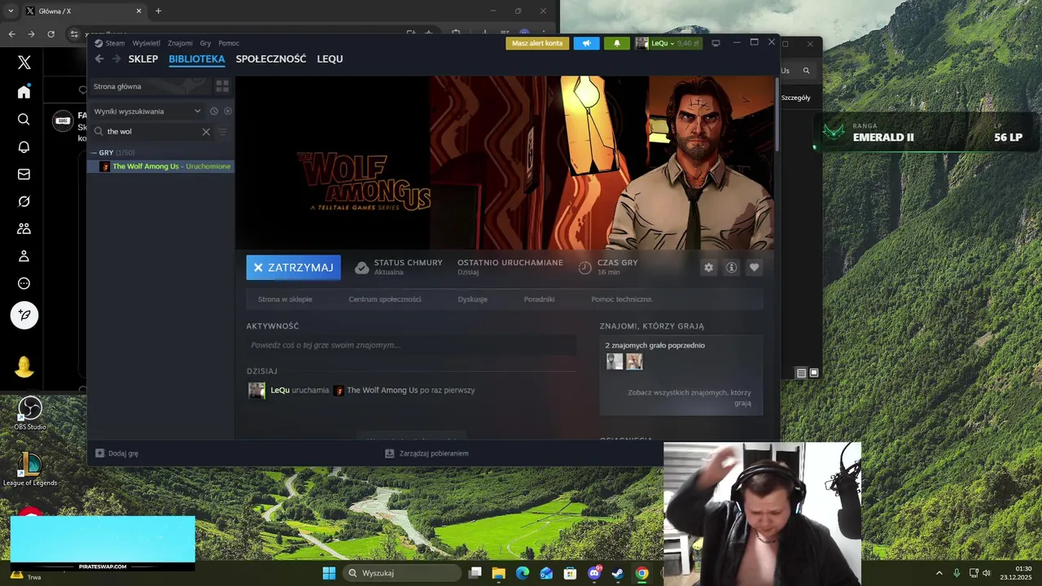Viewport: 1042px width, 586px height.
Task: Collapse the GRY category in library
Action: pos(94,152)
